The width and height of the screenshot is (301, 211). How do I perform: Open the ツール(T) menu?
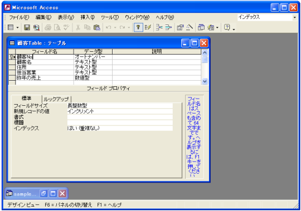coord(110,17)
